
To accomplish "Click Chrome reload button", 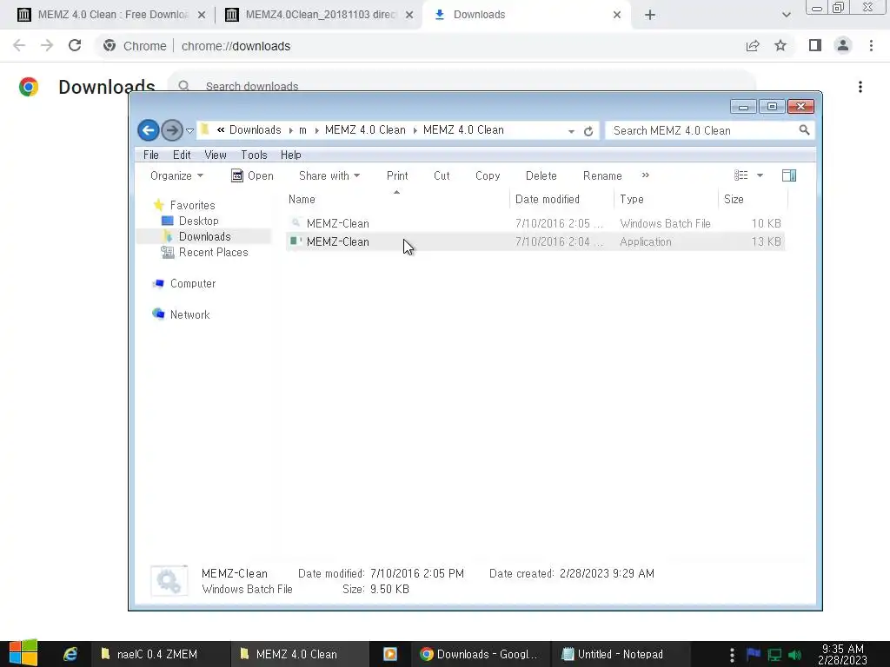I will click(x=75, y=45).
